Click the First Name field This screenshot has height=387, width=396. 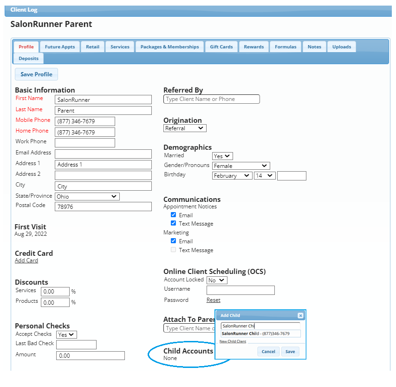click(x=103, y=100)
